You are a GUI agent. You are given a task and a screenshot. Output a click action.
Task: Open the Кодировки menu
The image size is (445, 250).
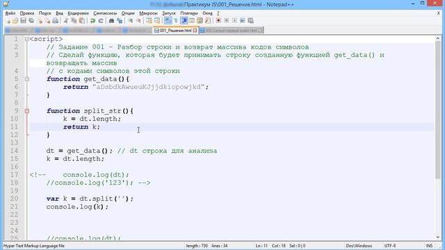tap(78, 13)
